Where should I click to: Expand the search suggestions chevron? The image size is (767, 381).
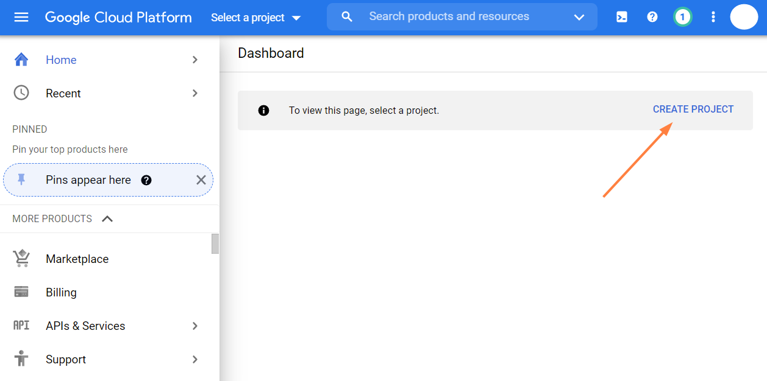point(578,16)
